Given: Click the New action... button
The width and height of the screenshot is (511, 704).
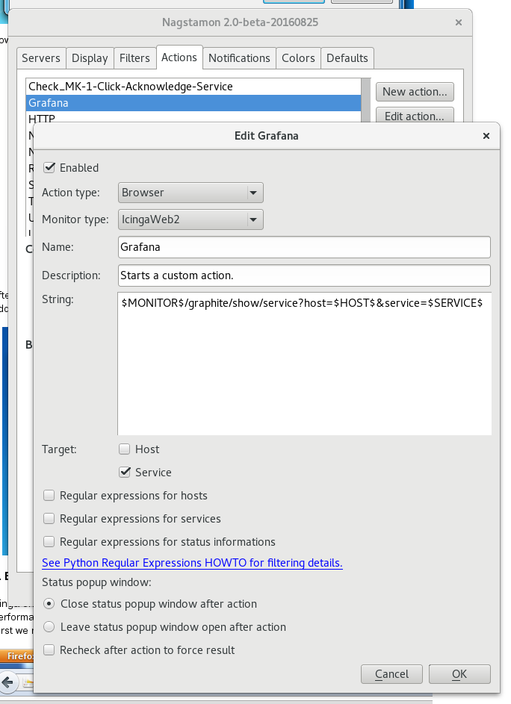Looking at the screenshot, I should [x=415, y=92].
